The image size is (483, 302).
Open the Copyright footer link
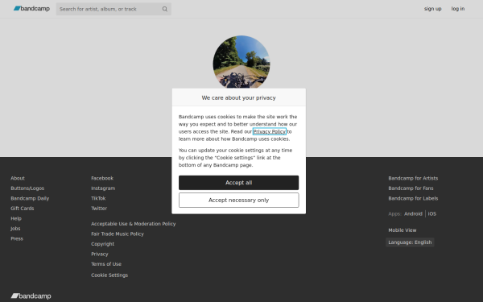(102, 244)
